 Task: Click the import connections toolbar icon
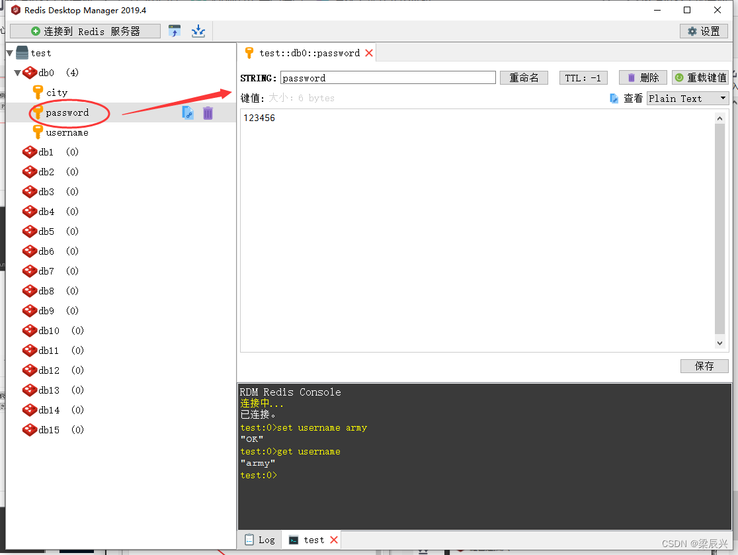coord(175,32)
